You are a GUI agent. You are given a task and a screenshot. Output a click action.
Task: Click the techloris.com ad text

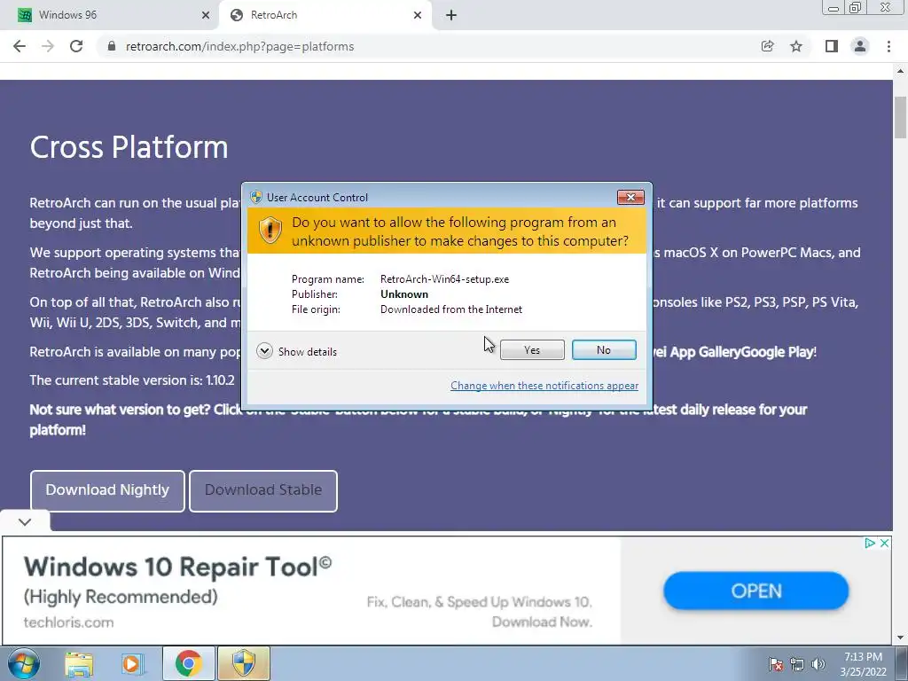click(x=68, y=622)
